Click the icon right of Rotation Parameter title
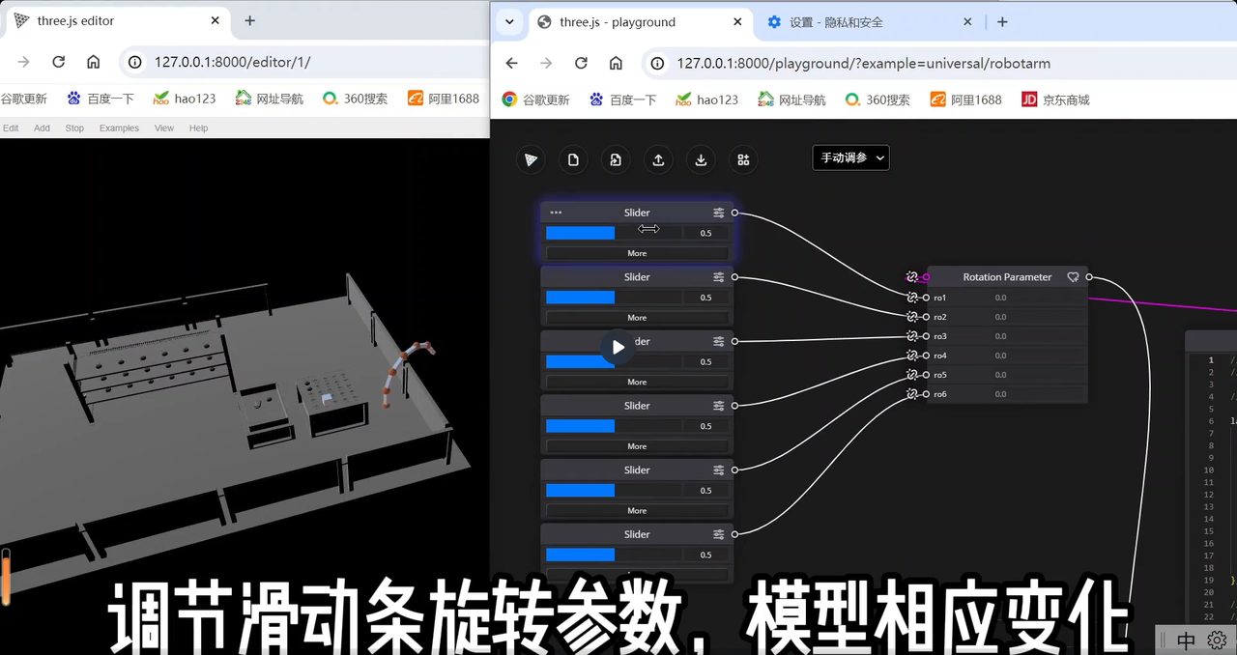This screenshot has height=655, width=1237. tap(1073, 277)
